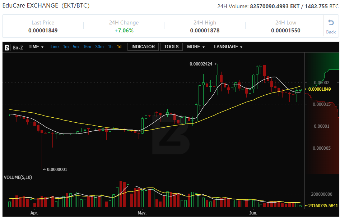Viewport: 340px width, 217px height.
Task: Open the TIME dropdown menu
Action: (36, 47)
